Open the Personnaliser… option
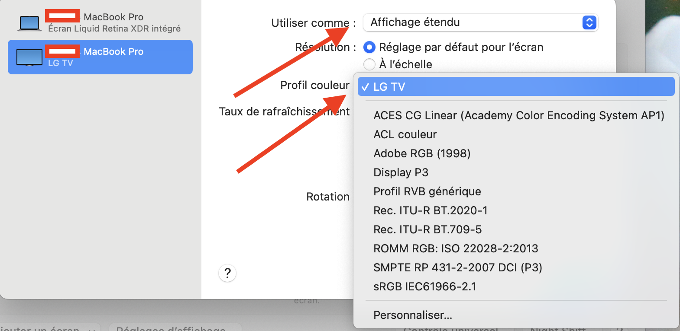The width and height of the screenshot is (680, 331). coord(412,315)
